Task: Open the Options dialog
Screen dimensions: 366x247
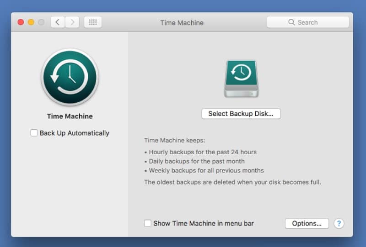Action: tap(307, 223)
